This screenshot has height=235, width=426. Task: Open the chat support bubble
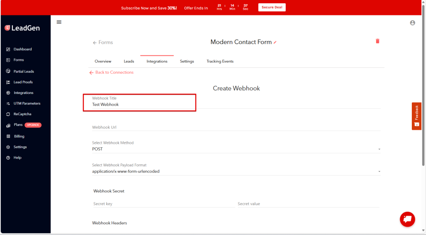coord(407,219)
